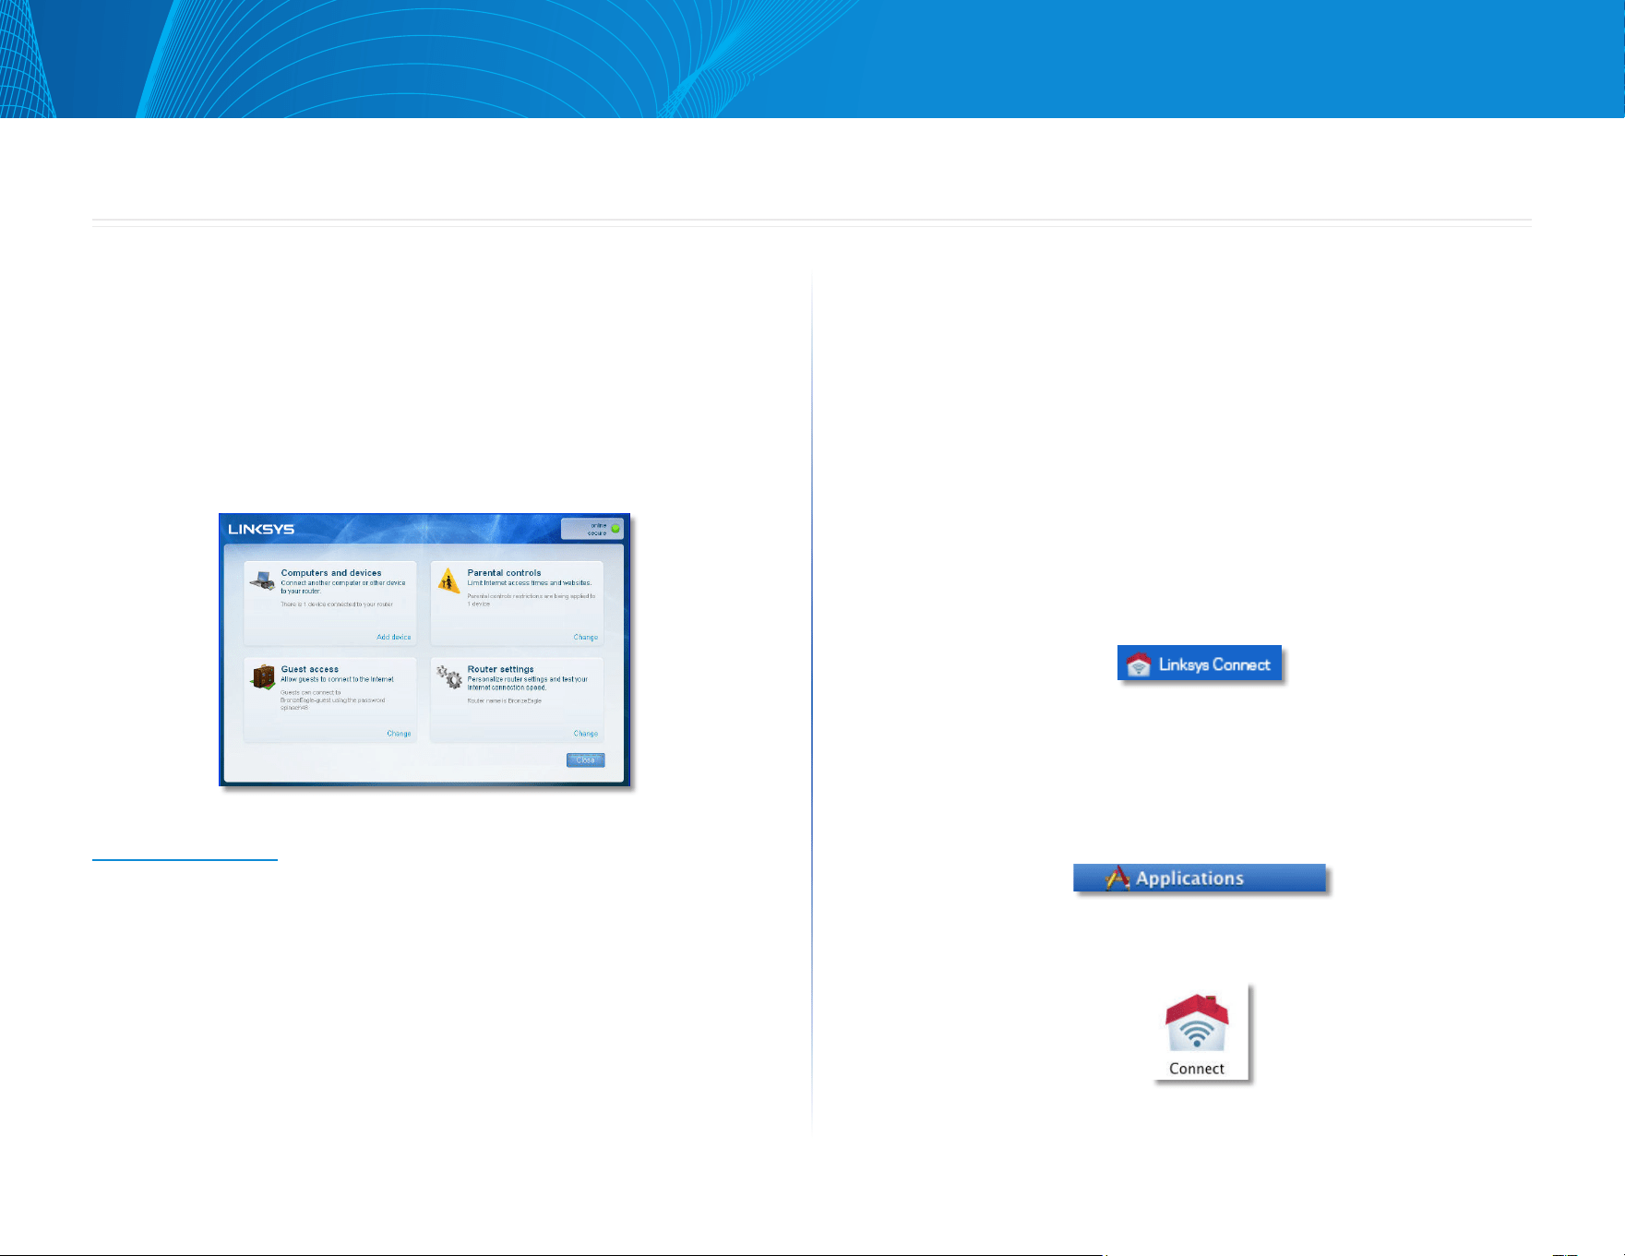The height and width of the screenshot is (1256, 1625).
Task: Click the house icon on Linksys Connect button
Action: pyautogui.click(x=1139, y=664)
